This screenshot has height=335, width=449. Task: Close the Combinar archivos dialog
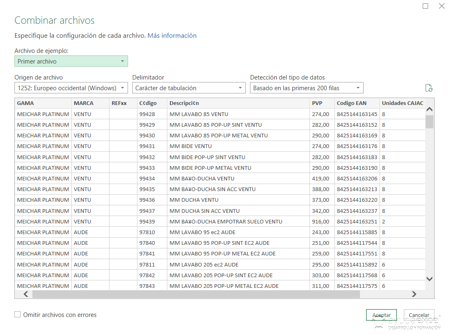[442, 6]
